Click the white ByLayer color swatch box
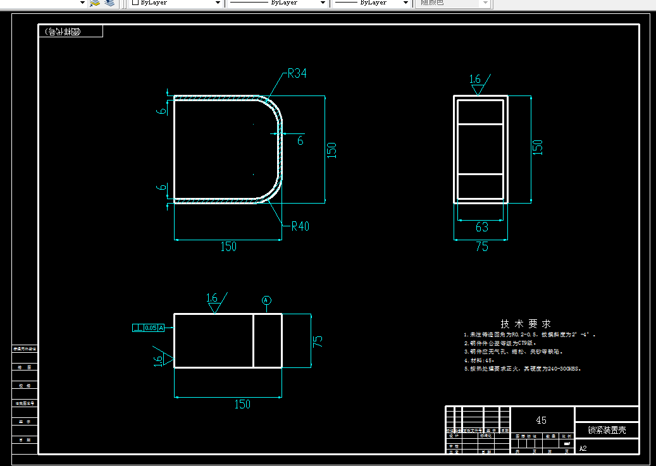Screen dimensions: 656x466 [135, 3]
